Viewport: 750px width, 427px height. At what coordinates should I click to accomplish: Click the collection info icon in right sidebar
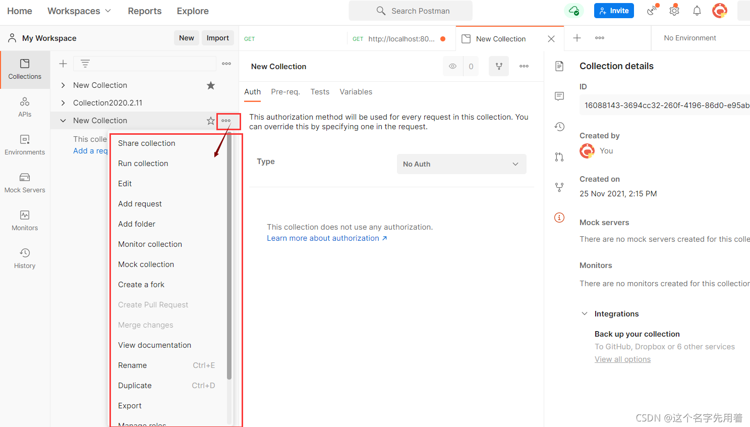[x=559, y=218]
